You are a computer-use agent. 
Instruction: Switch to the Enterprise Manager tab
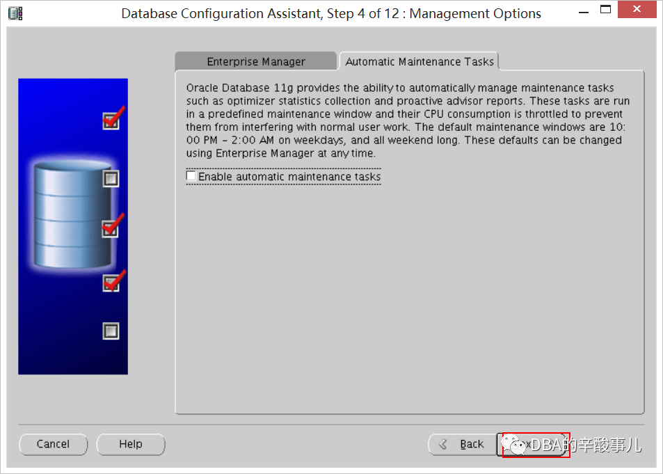coord(256,61)
